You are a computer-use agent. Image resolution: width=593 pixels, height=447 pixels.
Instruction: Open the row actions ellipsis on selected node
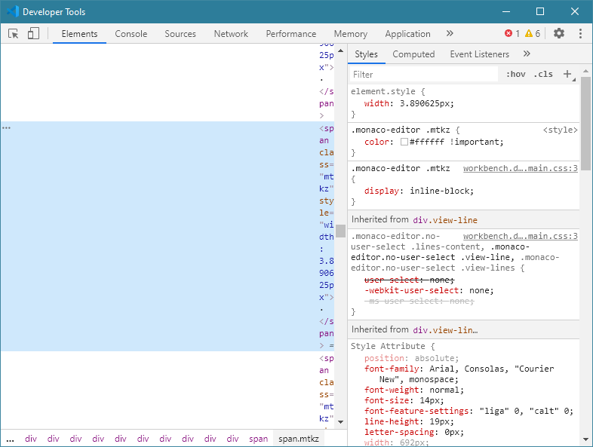point(7,128)
